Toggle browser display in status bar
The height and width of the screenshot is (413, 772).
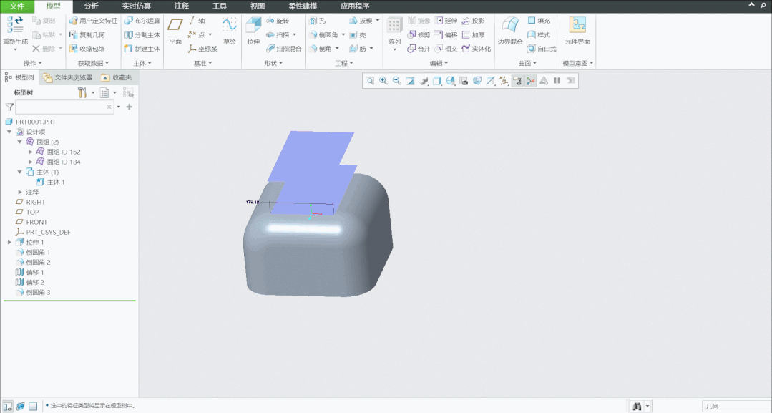coord(20,406)
